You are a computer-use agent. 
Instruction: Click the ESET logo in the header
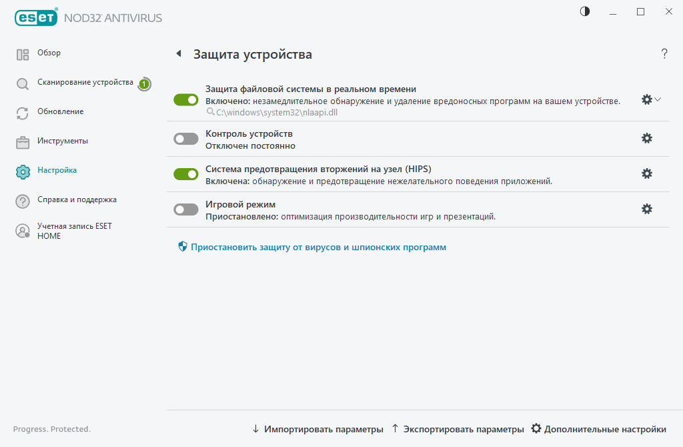pos(36,17)
